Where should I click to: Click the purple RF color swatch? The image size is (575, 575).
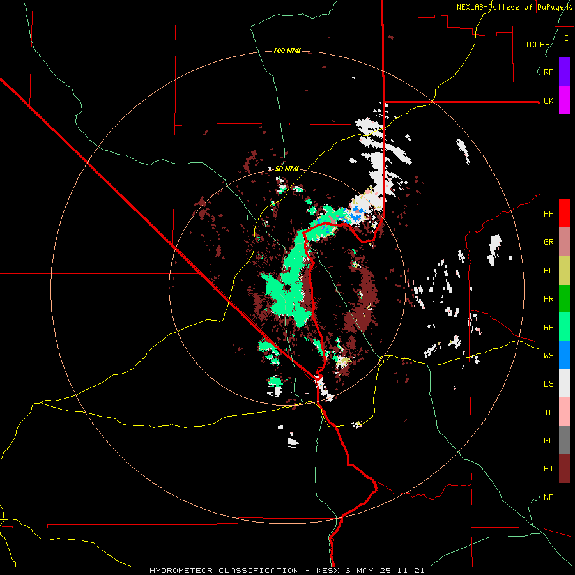(564, 72)
